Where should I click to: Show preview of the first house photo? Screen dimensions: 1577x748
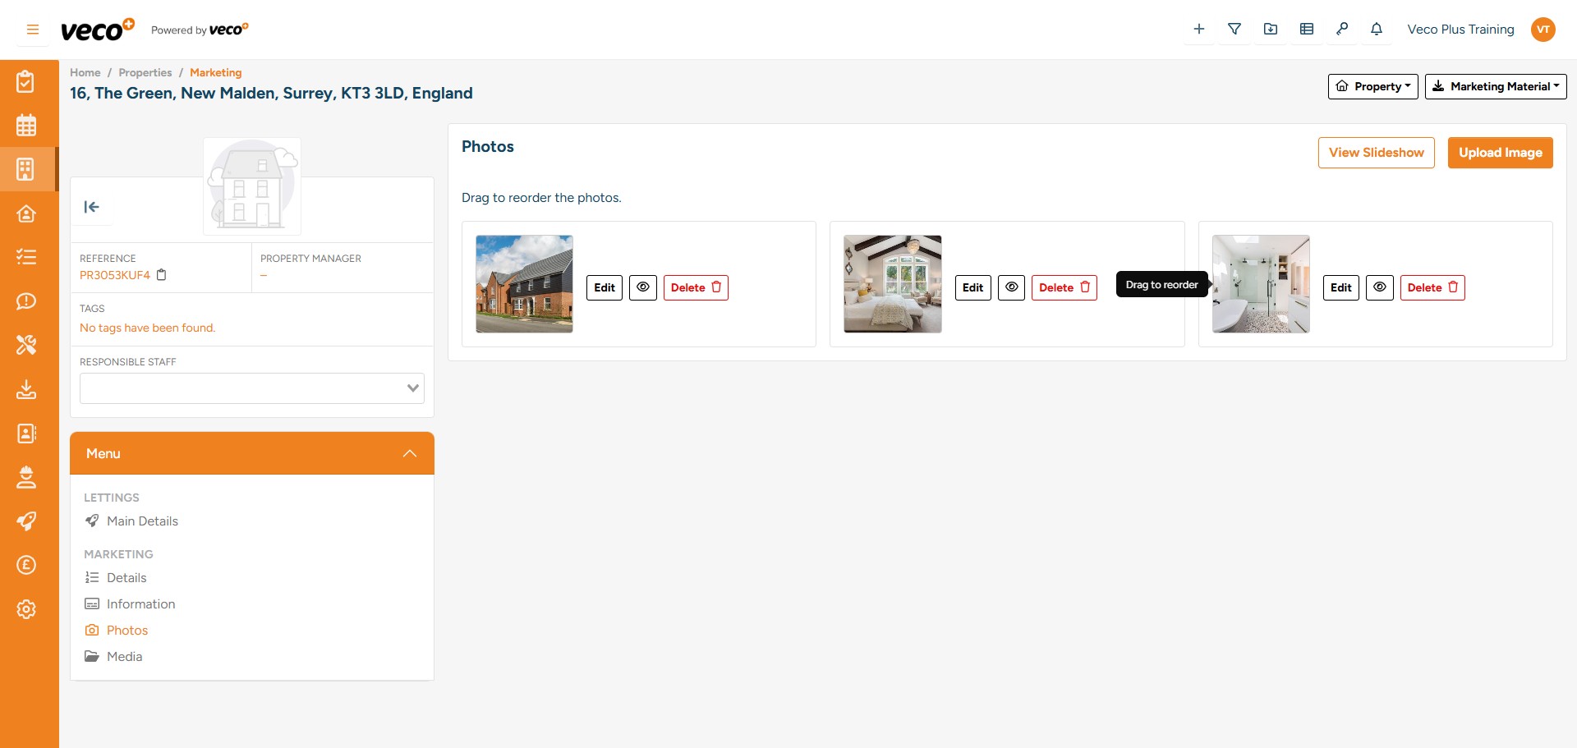click(643, 287)
